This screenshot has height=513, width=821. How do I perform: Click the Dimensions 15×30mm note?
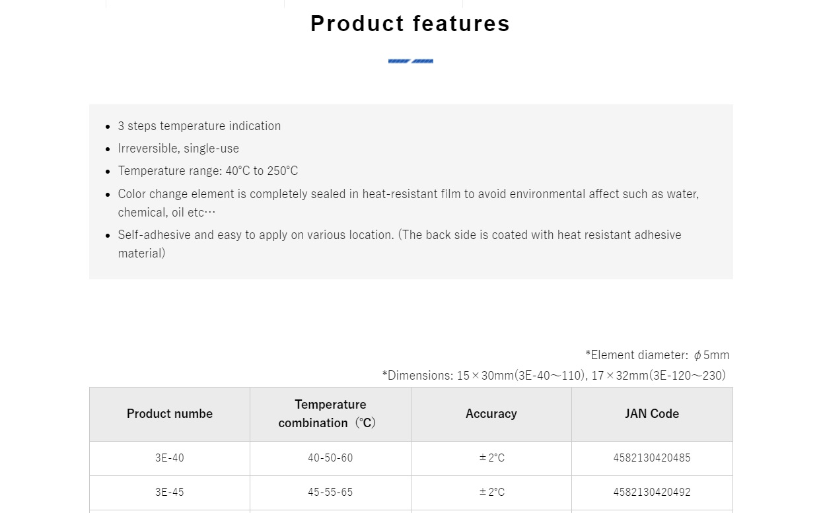pos(553,375)
